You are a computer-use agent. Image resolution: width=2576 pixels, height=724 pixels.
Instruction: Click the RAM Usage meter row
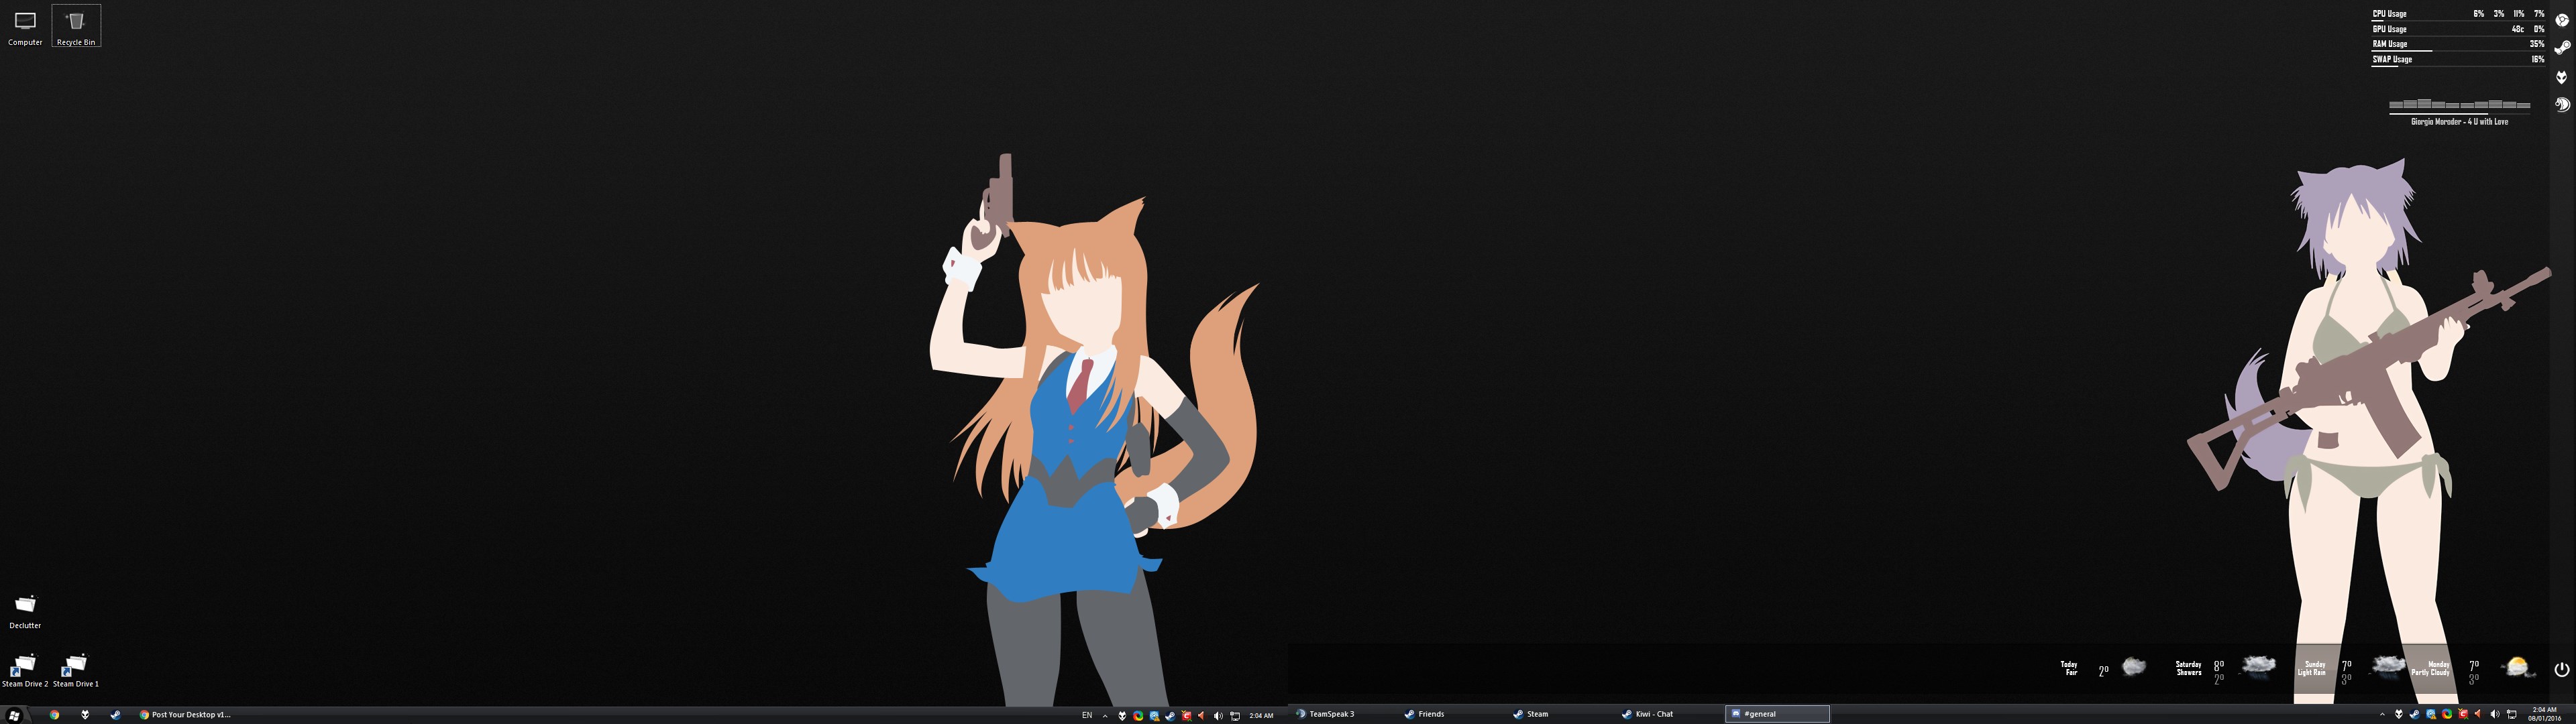pyautogui.click(x=2459, y=45)
